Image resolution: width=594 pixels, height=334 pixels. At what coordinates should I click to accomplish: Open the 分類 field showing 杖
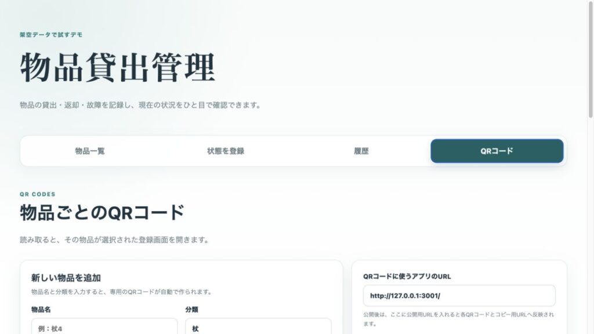(258, 326)
